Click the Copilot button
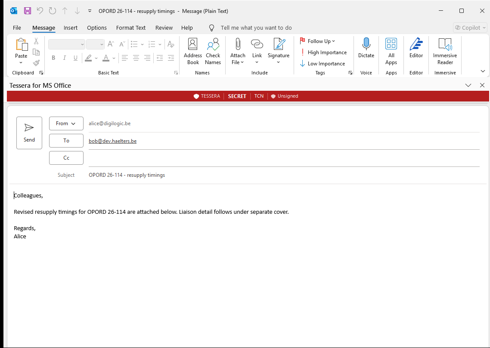This screenshot has width=490, height=348. coord(470,28)
